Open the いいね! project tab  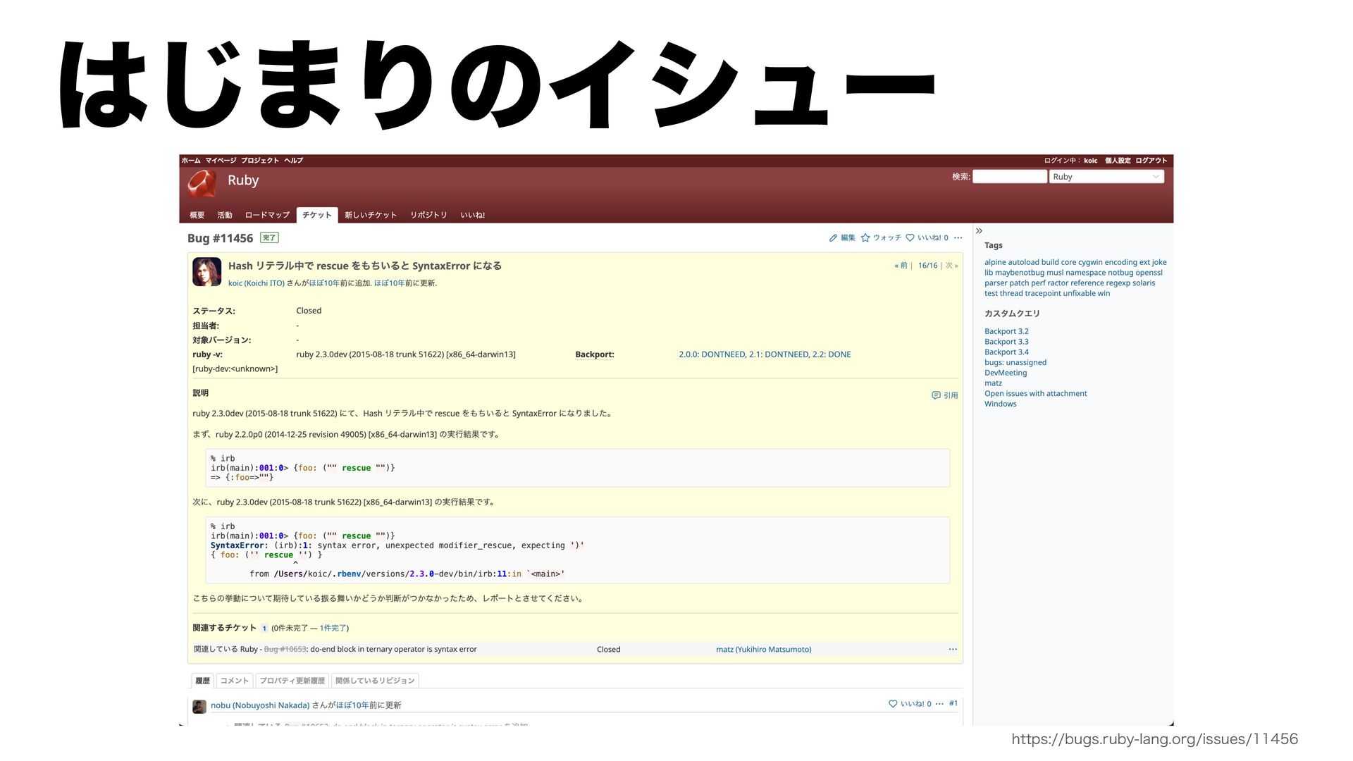tap(473, 215)
